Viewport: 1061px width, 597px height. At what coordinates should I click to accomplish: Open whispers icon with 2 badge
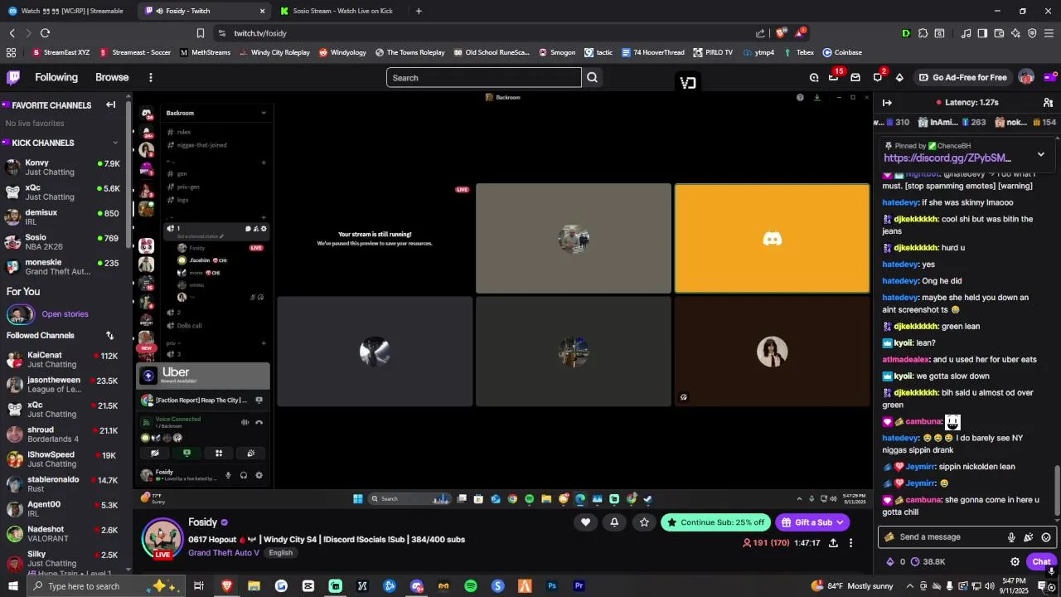tap(878, 77)
